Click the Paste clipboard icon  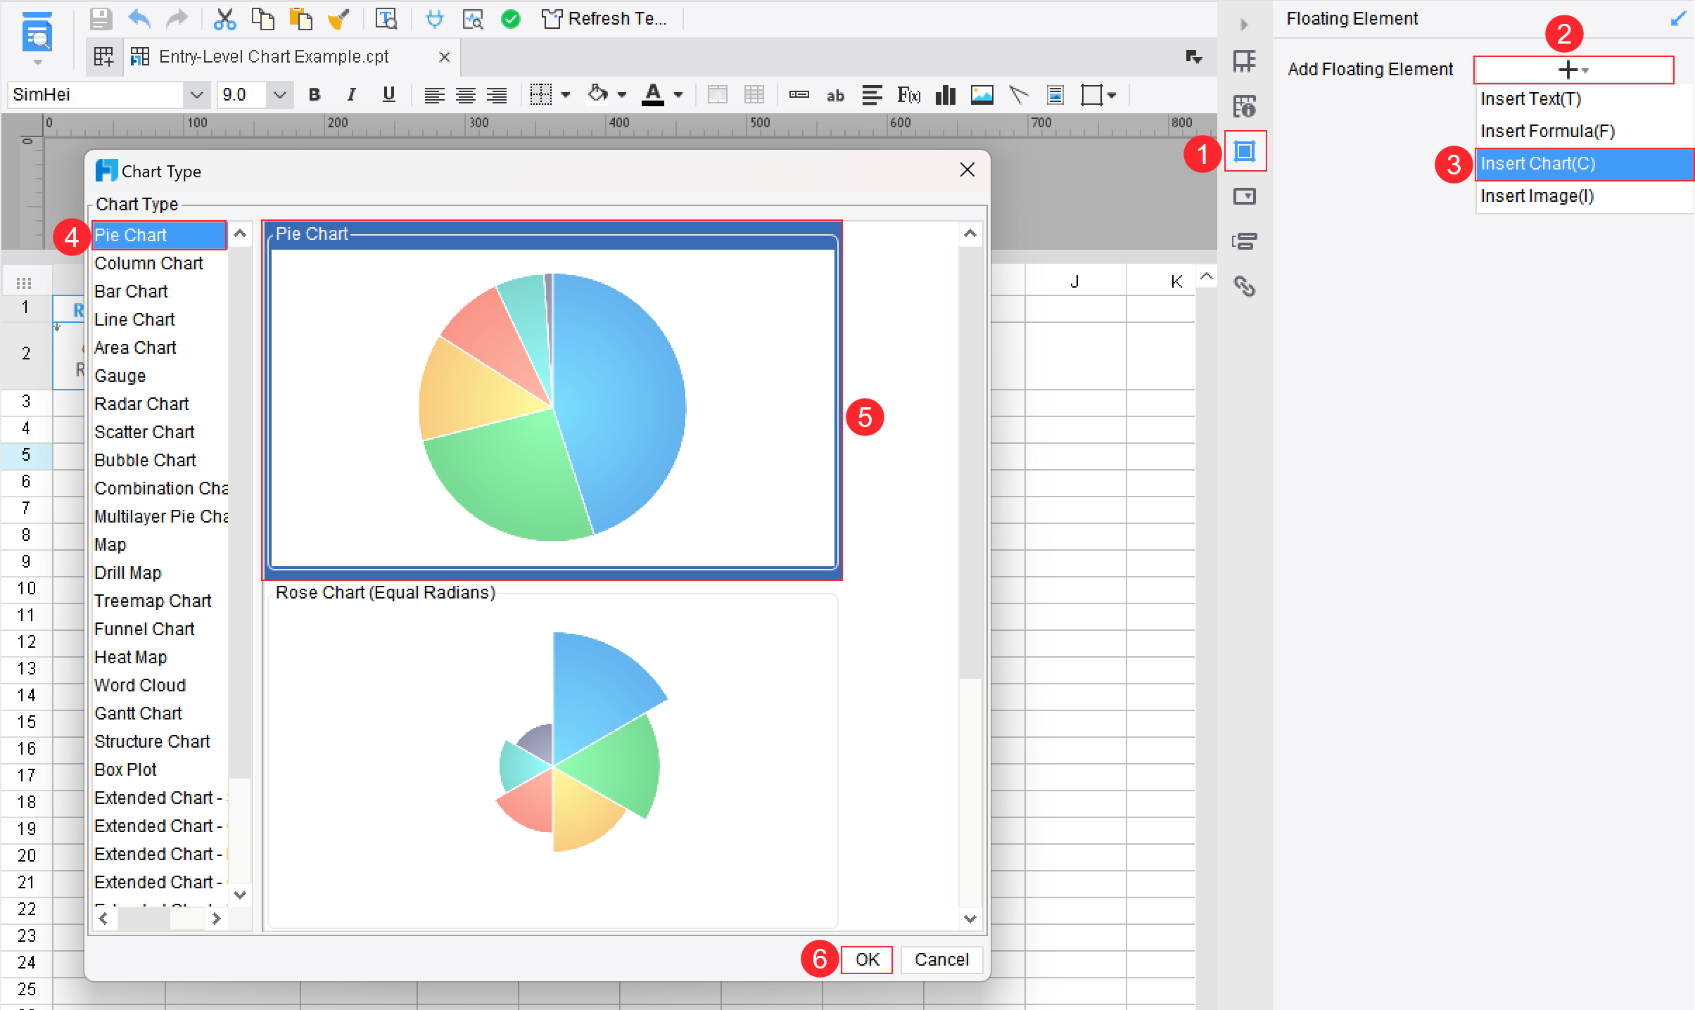pyautogui.click(x=301, y=19)
